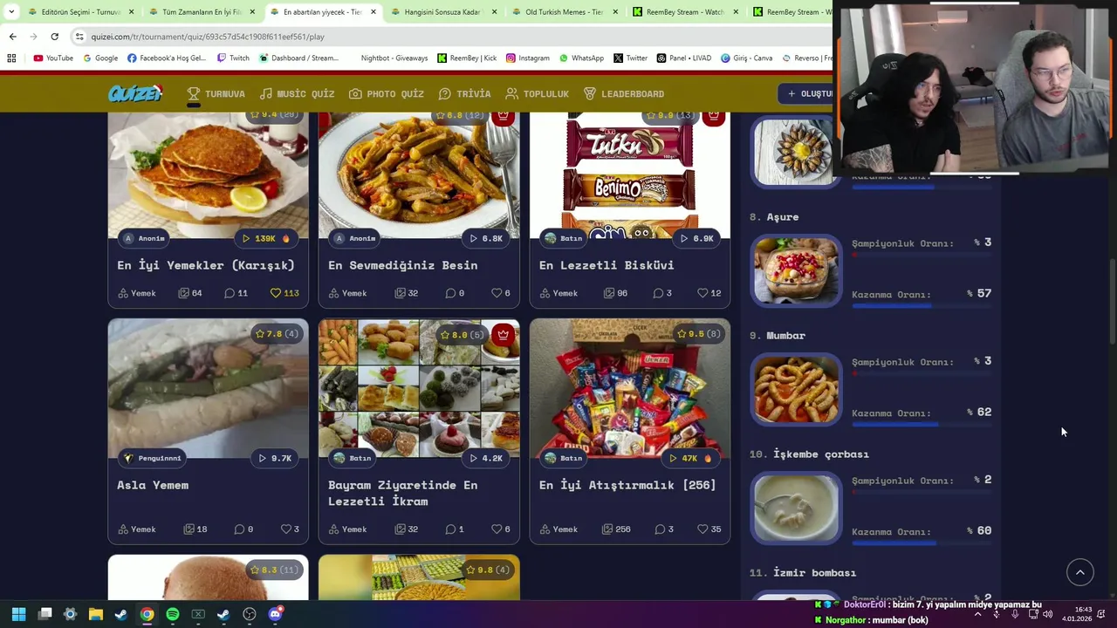Click İşkembe çorbası Kazanma Oranı progress bar
This screenshot has width=1117, height=628.
click(922, 543)
